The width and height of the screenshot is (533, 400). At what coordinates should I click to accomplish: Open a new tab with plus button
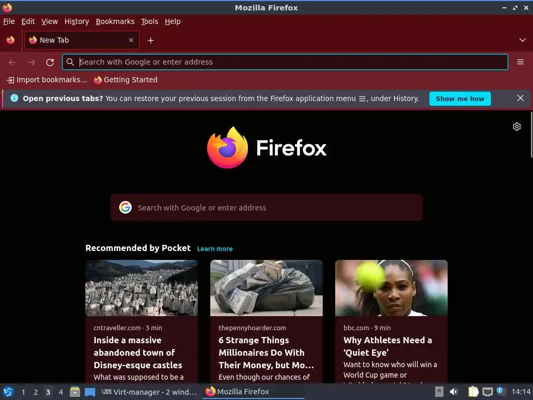pos(150,41)
